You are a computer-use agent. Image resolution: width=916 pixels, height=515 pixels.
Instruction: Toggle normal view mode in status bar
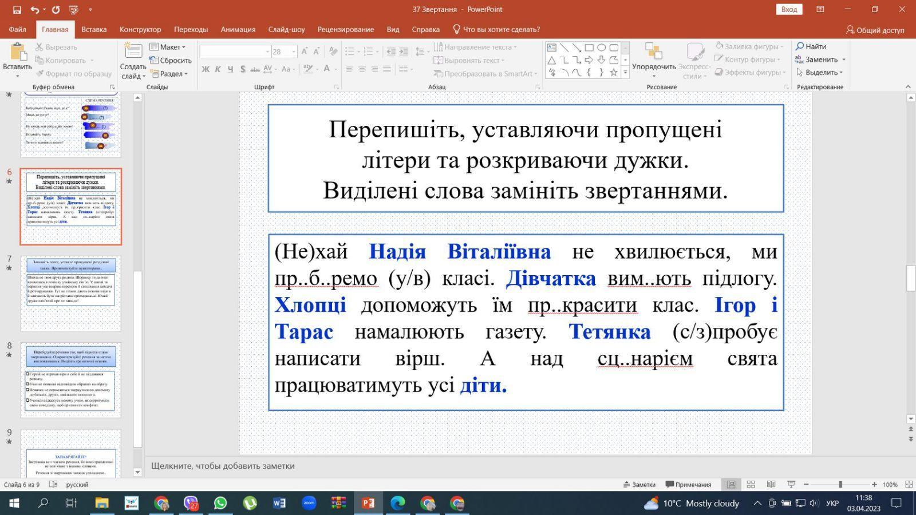coord(731,485)
